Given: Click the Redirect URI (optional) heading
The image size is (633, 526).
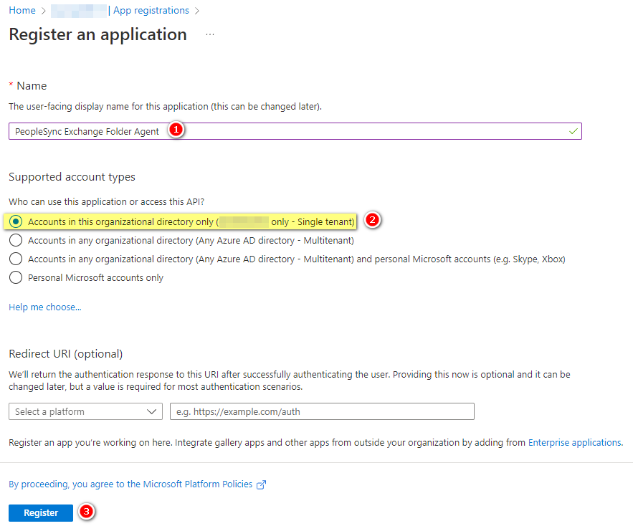Looking at the screenshot, I should coord(66,353).
